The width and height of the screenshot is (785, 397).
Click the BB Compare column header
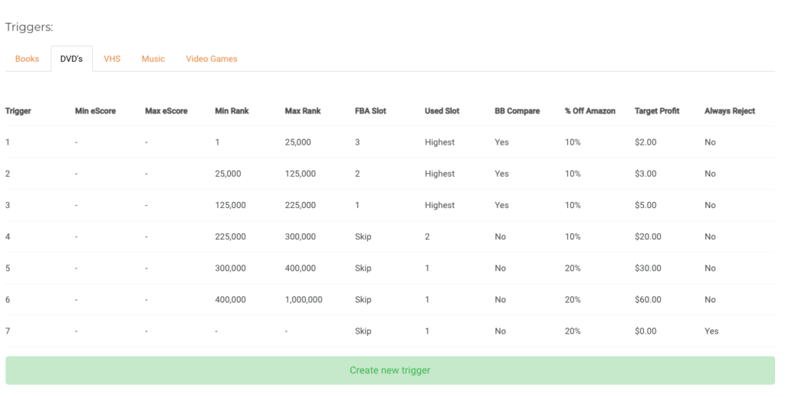pos(517,111)
